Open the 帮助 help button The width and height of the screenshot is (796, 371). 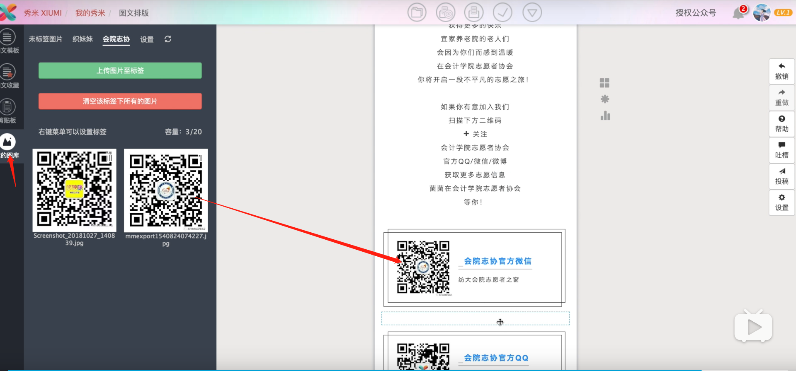coord(782,124)
